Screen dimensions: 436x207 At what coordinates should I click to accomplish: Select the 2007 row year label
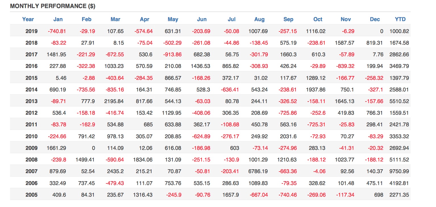click(31, 172)
